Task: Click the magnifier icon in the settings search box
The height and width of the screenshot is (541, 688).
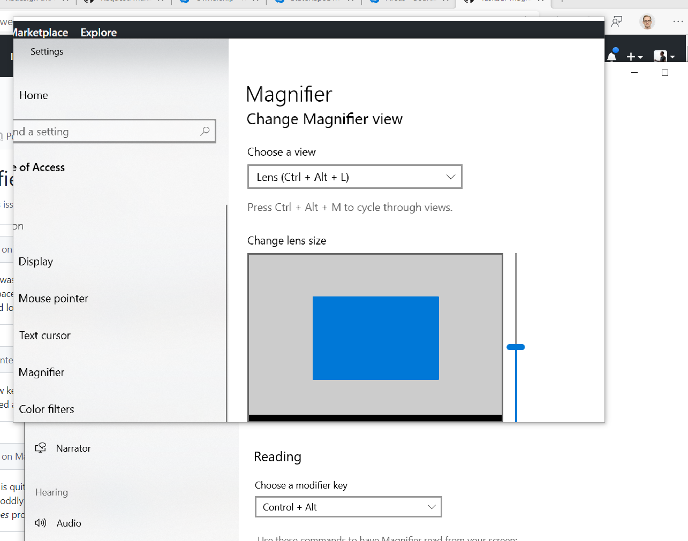Action: 205,131
